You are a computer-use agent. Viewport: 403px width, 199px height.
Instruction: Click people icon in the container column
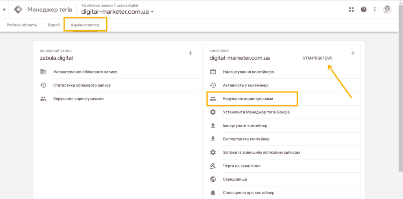[213, 99]
